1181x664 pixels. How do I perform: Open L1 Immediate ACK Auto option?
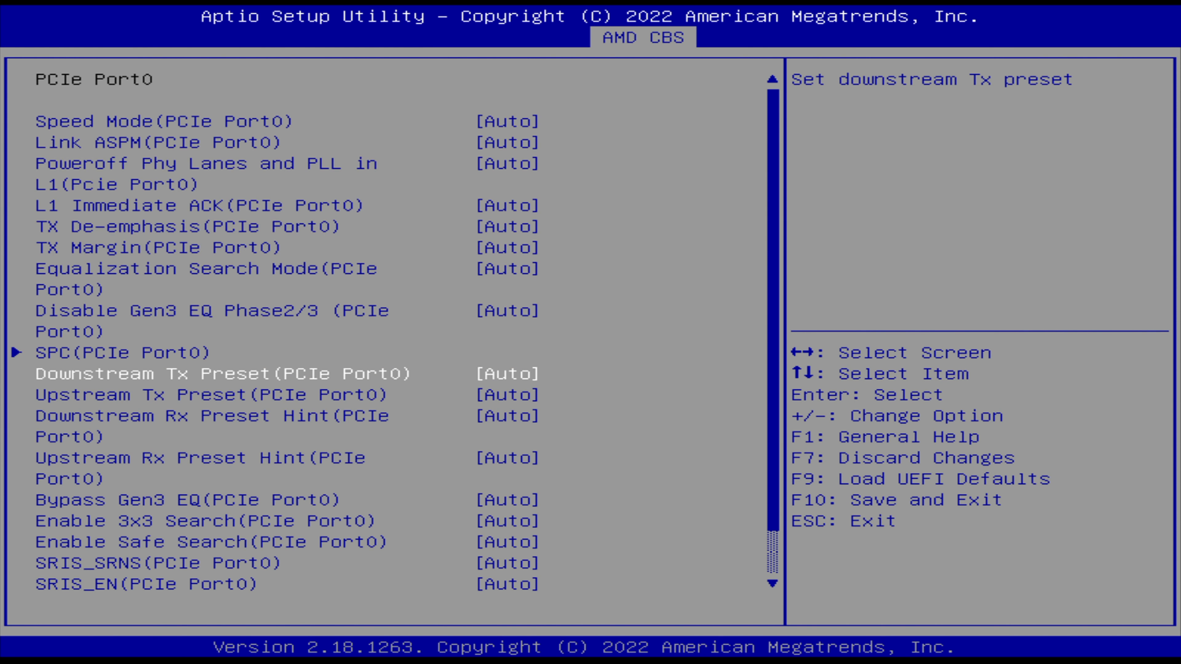click(507, 206)
